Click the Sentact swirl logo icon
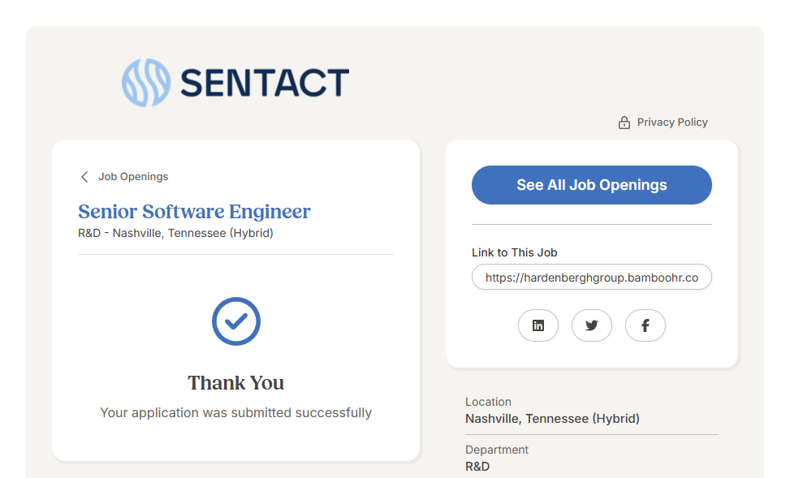Screen dimensions: 790x478 tap(146, 83)
